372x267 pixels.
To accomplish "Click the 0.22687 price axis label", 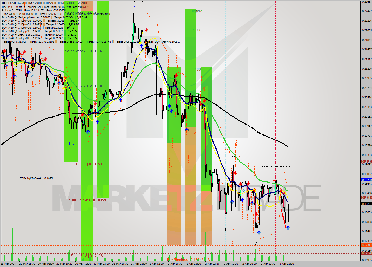I will pos(367,2).
